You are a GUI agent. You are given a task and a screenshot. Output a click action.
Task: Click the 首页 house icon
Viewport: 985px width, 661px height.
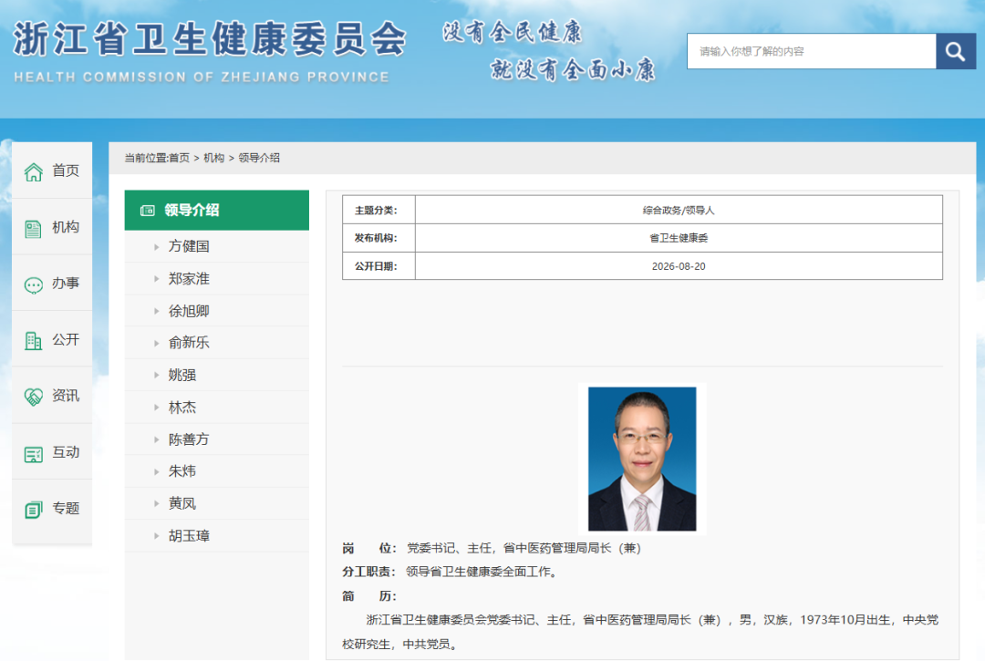(x=34, y=171)
